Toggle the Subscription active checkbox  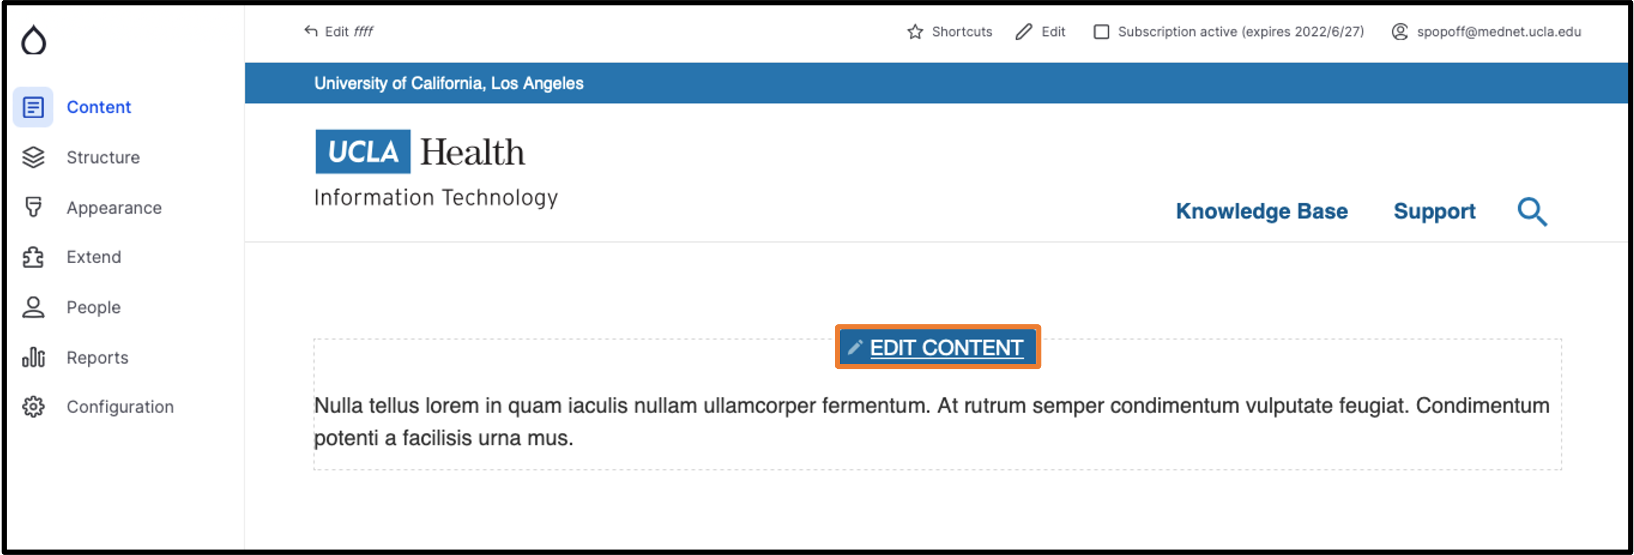1101,32
